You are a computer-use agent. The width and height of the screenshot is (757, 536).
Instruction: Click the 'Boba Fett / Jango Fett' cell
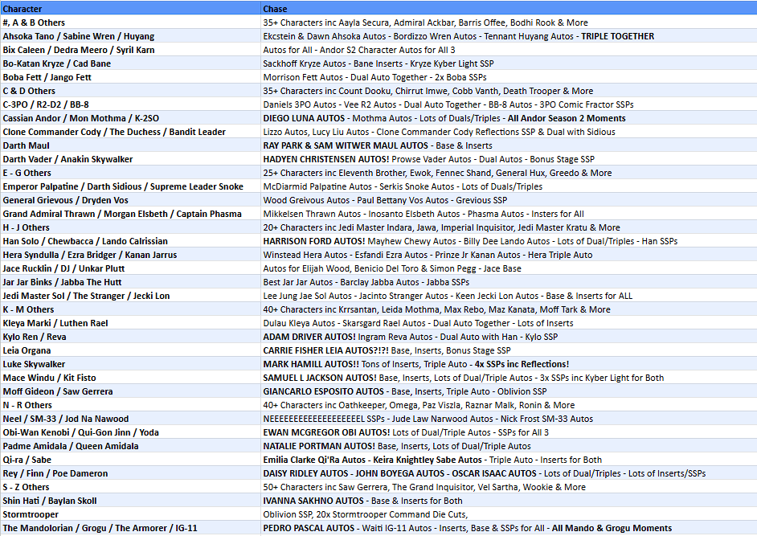coord(130,77)
